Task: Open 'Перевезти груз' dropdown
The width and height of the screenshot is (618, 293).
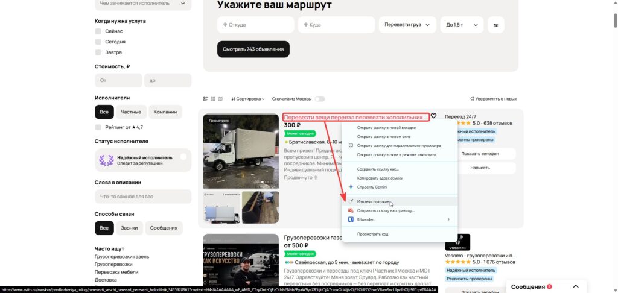Action: pyautogui.click(x=407, y=25)
